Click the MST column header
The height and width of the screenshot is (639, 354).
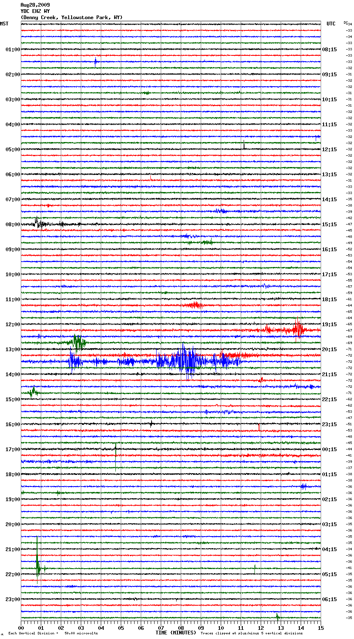pos(4,24)
